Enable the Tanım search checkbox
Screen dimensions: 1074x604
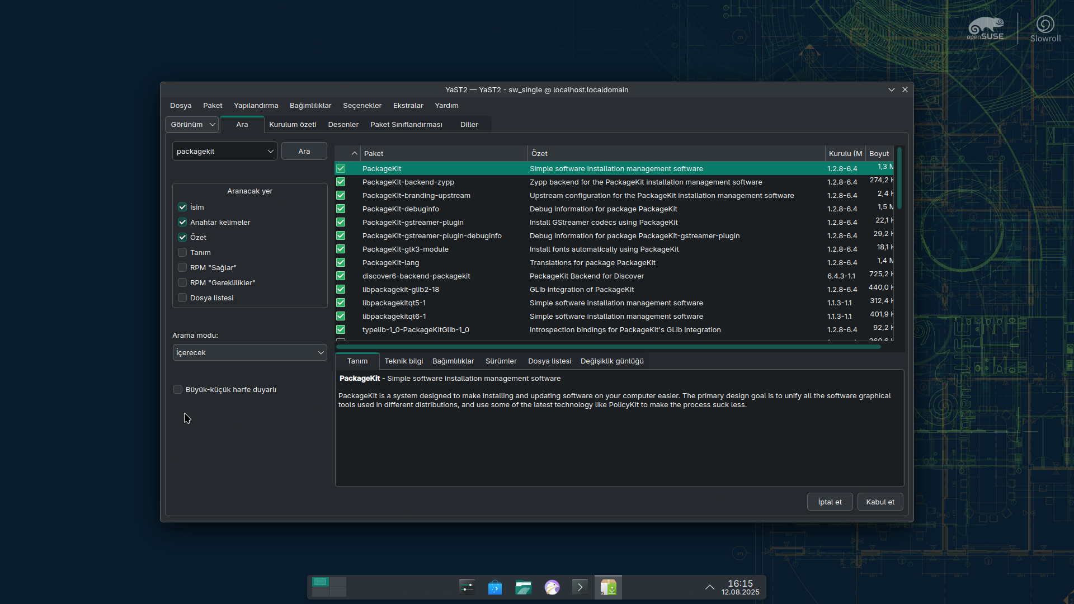click(182, 252)
